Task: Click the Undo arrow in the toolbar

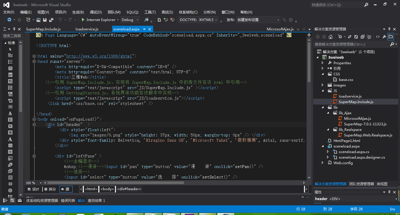Action: (60, 20)
